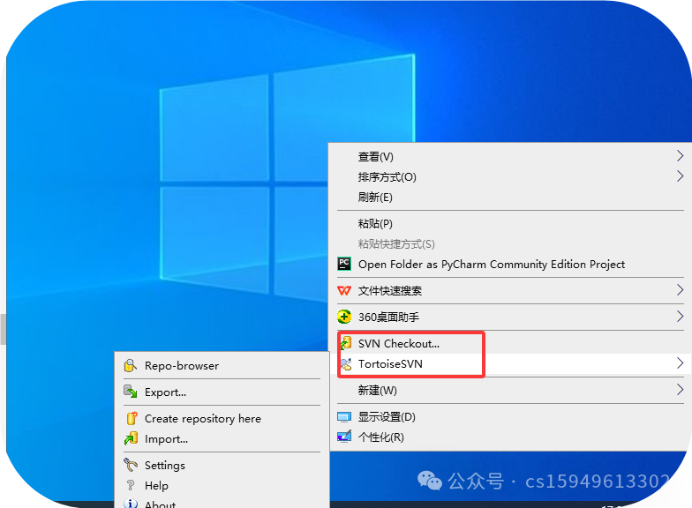
Task: Click the personalize icon beside 个性化(R)
Action: coord(344,437)
